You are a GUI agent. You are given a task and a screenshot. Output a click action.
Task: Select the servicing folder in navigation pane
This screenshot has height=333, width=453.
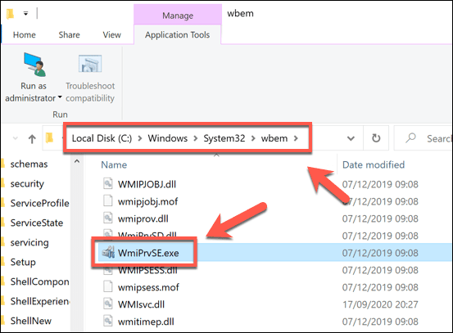click(x=29, y=242)
